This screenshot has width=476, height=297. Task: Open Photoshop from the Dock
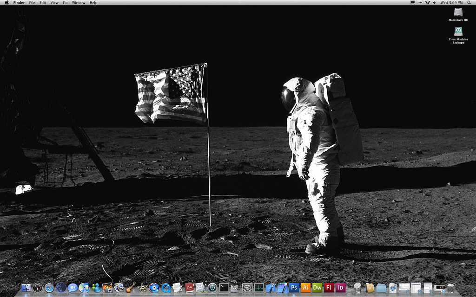tap(294, 288)
